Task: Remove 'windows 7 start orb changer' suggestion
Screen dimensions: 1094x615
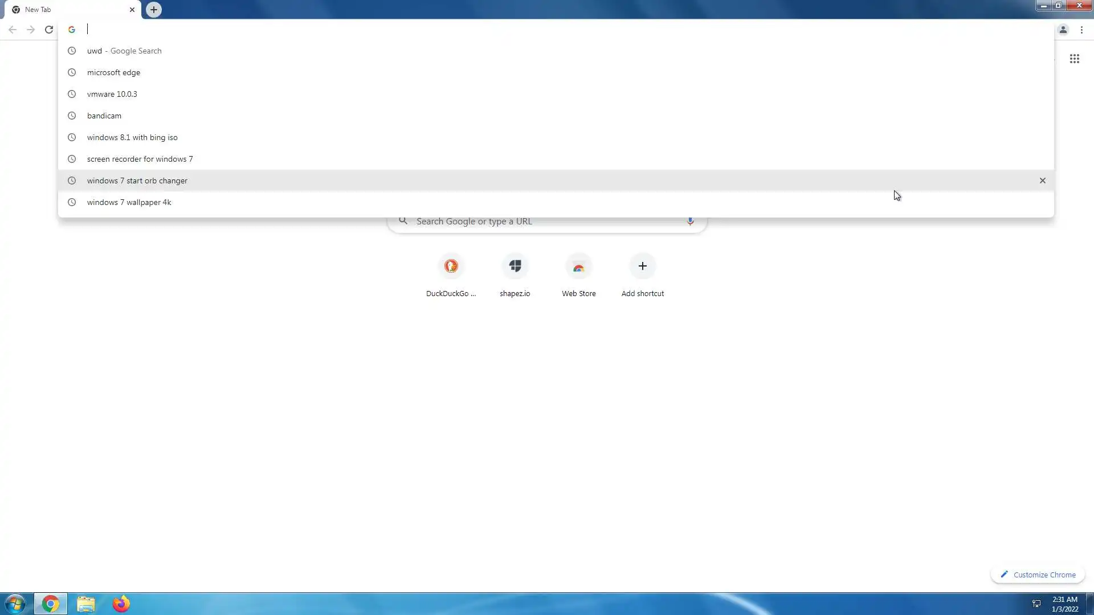Action: 1042,181
